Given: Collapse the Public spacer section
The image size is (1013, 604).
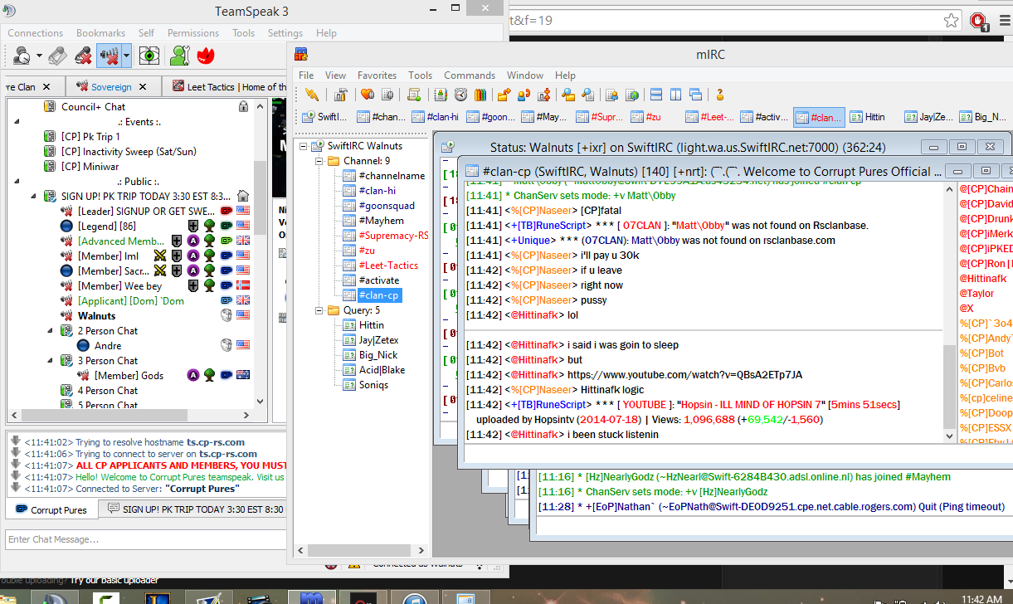Looking at the screenshot, I should [x=17, y=182].
